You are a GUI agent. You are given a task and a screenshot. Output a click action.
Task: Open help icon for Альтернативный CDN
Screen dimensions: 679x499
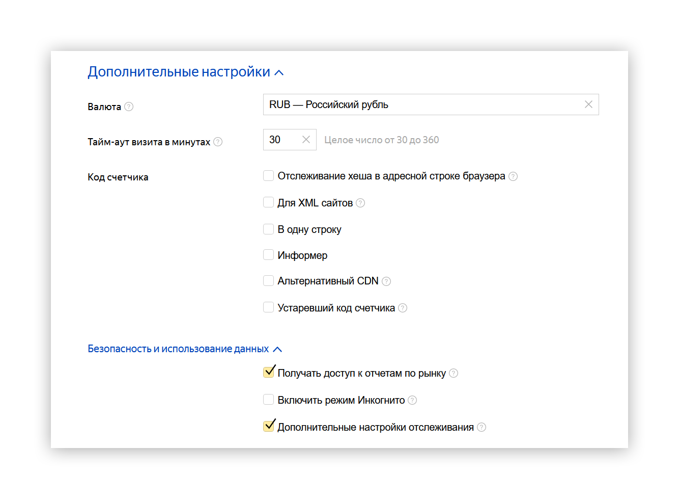pos(386,281)
